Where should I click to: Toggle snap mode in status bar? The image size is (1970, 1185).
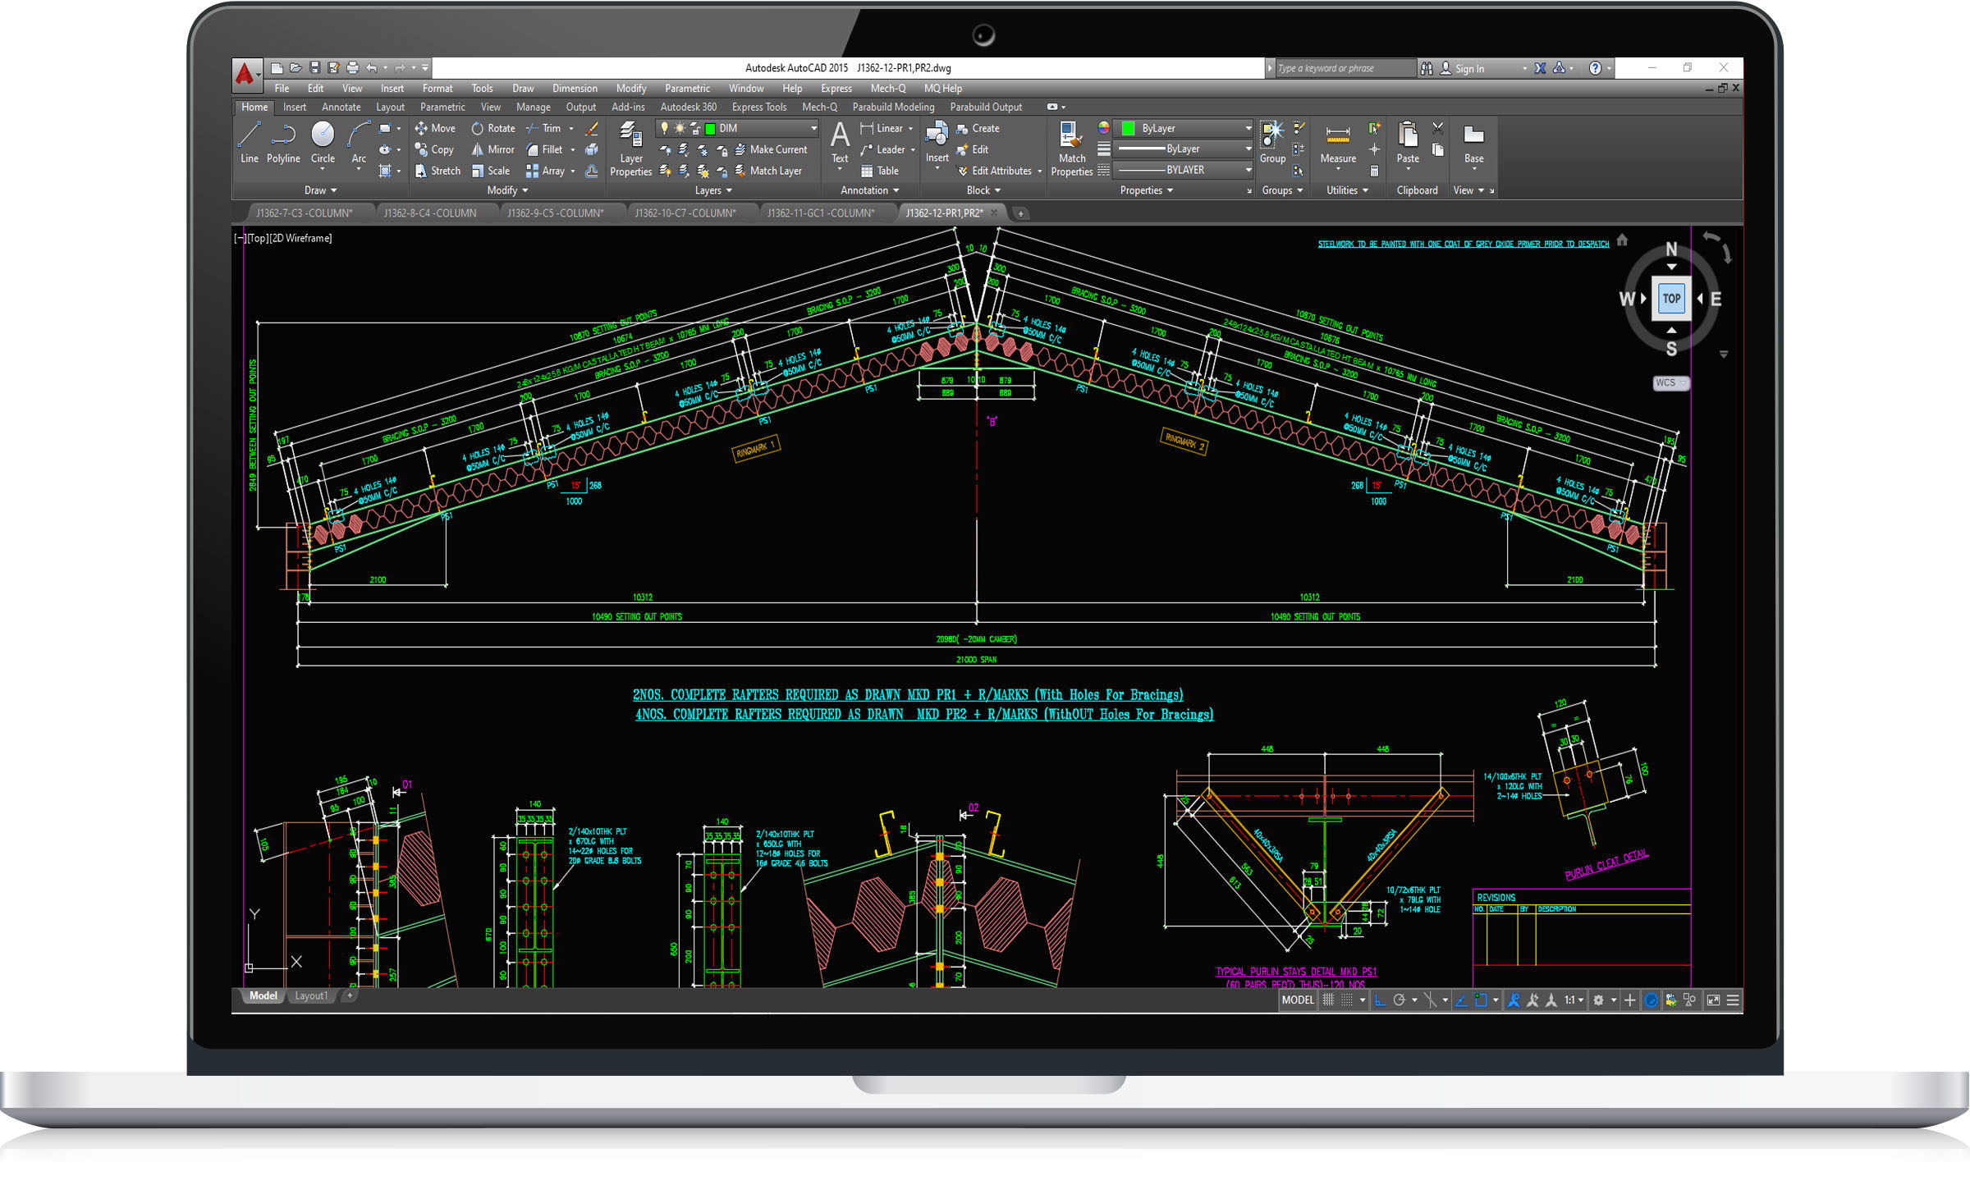(1347, 1000)
